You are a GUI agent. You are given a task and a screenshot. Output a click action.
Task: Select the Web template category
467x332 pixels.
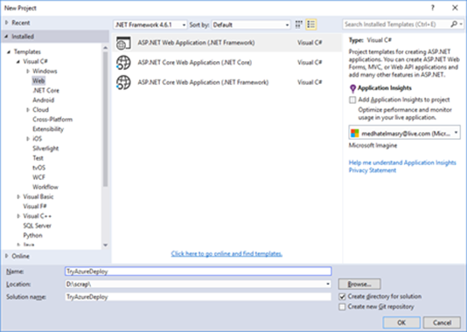38,80
